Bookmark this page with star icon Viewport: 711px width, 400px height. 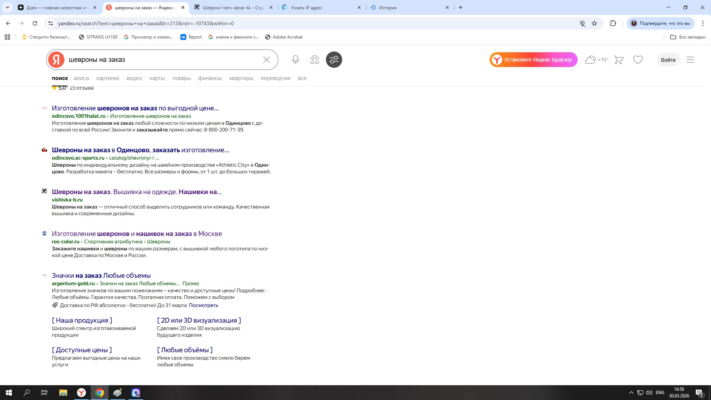594,23
